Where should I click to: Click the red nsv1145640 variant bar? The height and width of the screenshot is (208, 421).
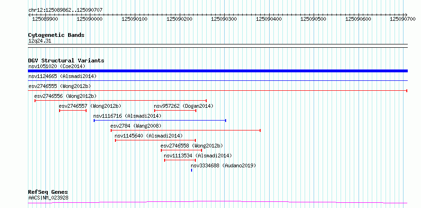(x=156, y=140)
